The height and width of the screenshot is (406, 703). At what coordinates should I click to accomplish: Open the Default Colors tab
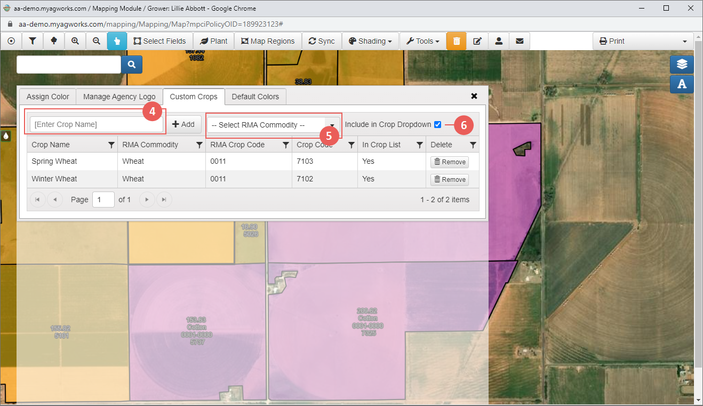point(255,97)
